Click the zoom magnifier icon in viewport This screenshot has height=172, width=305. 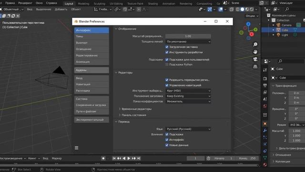(x=255, y=44)
